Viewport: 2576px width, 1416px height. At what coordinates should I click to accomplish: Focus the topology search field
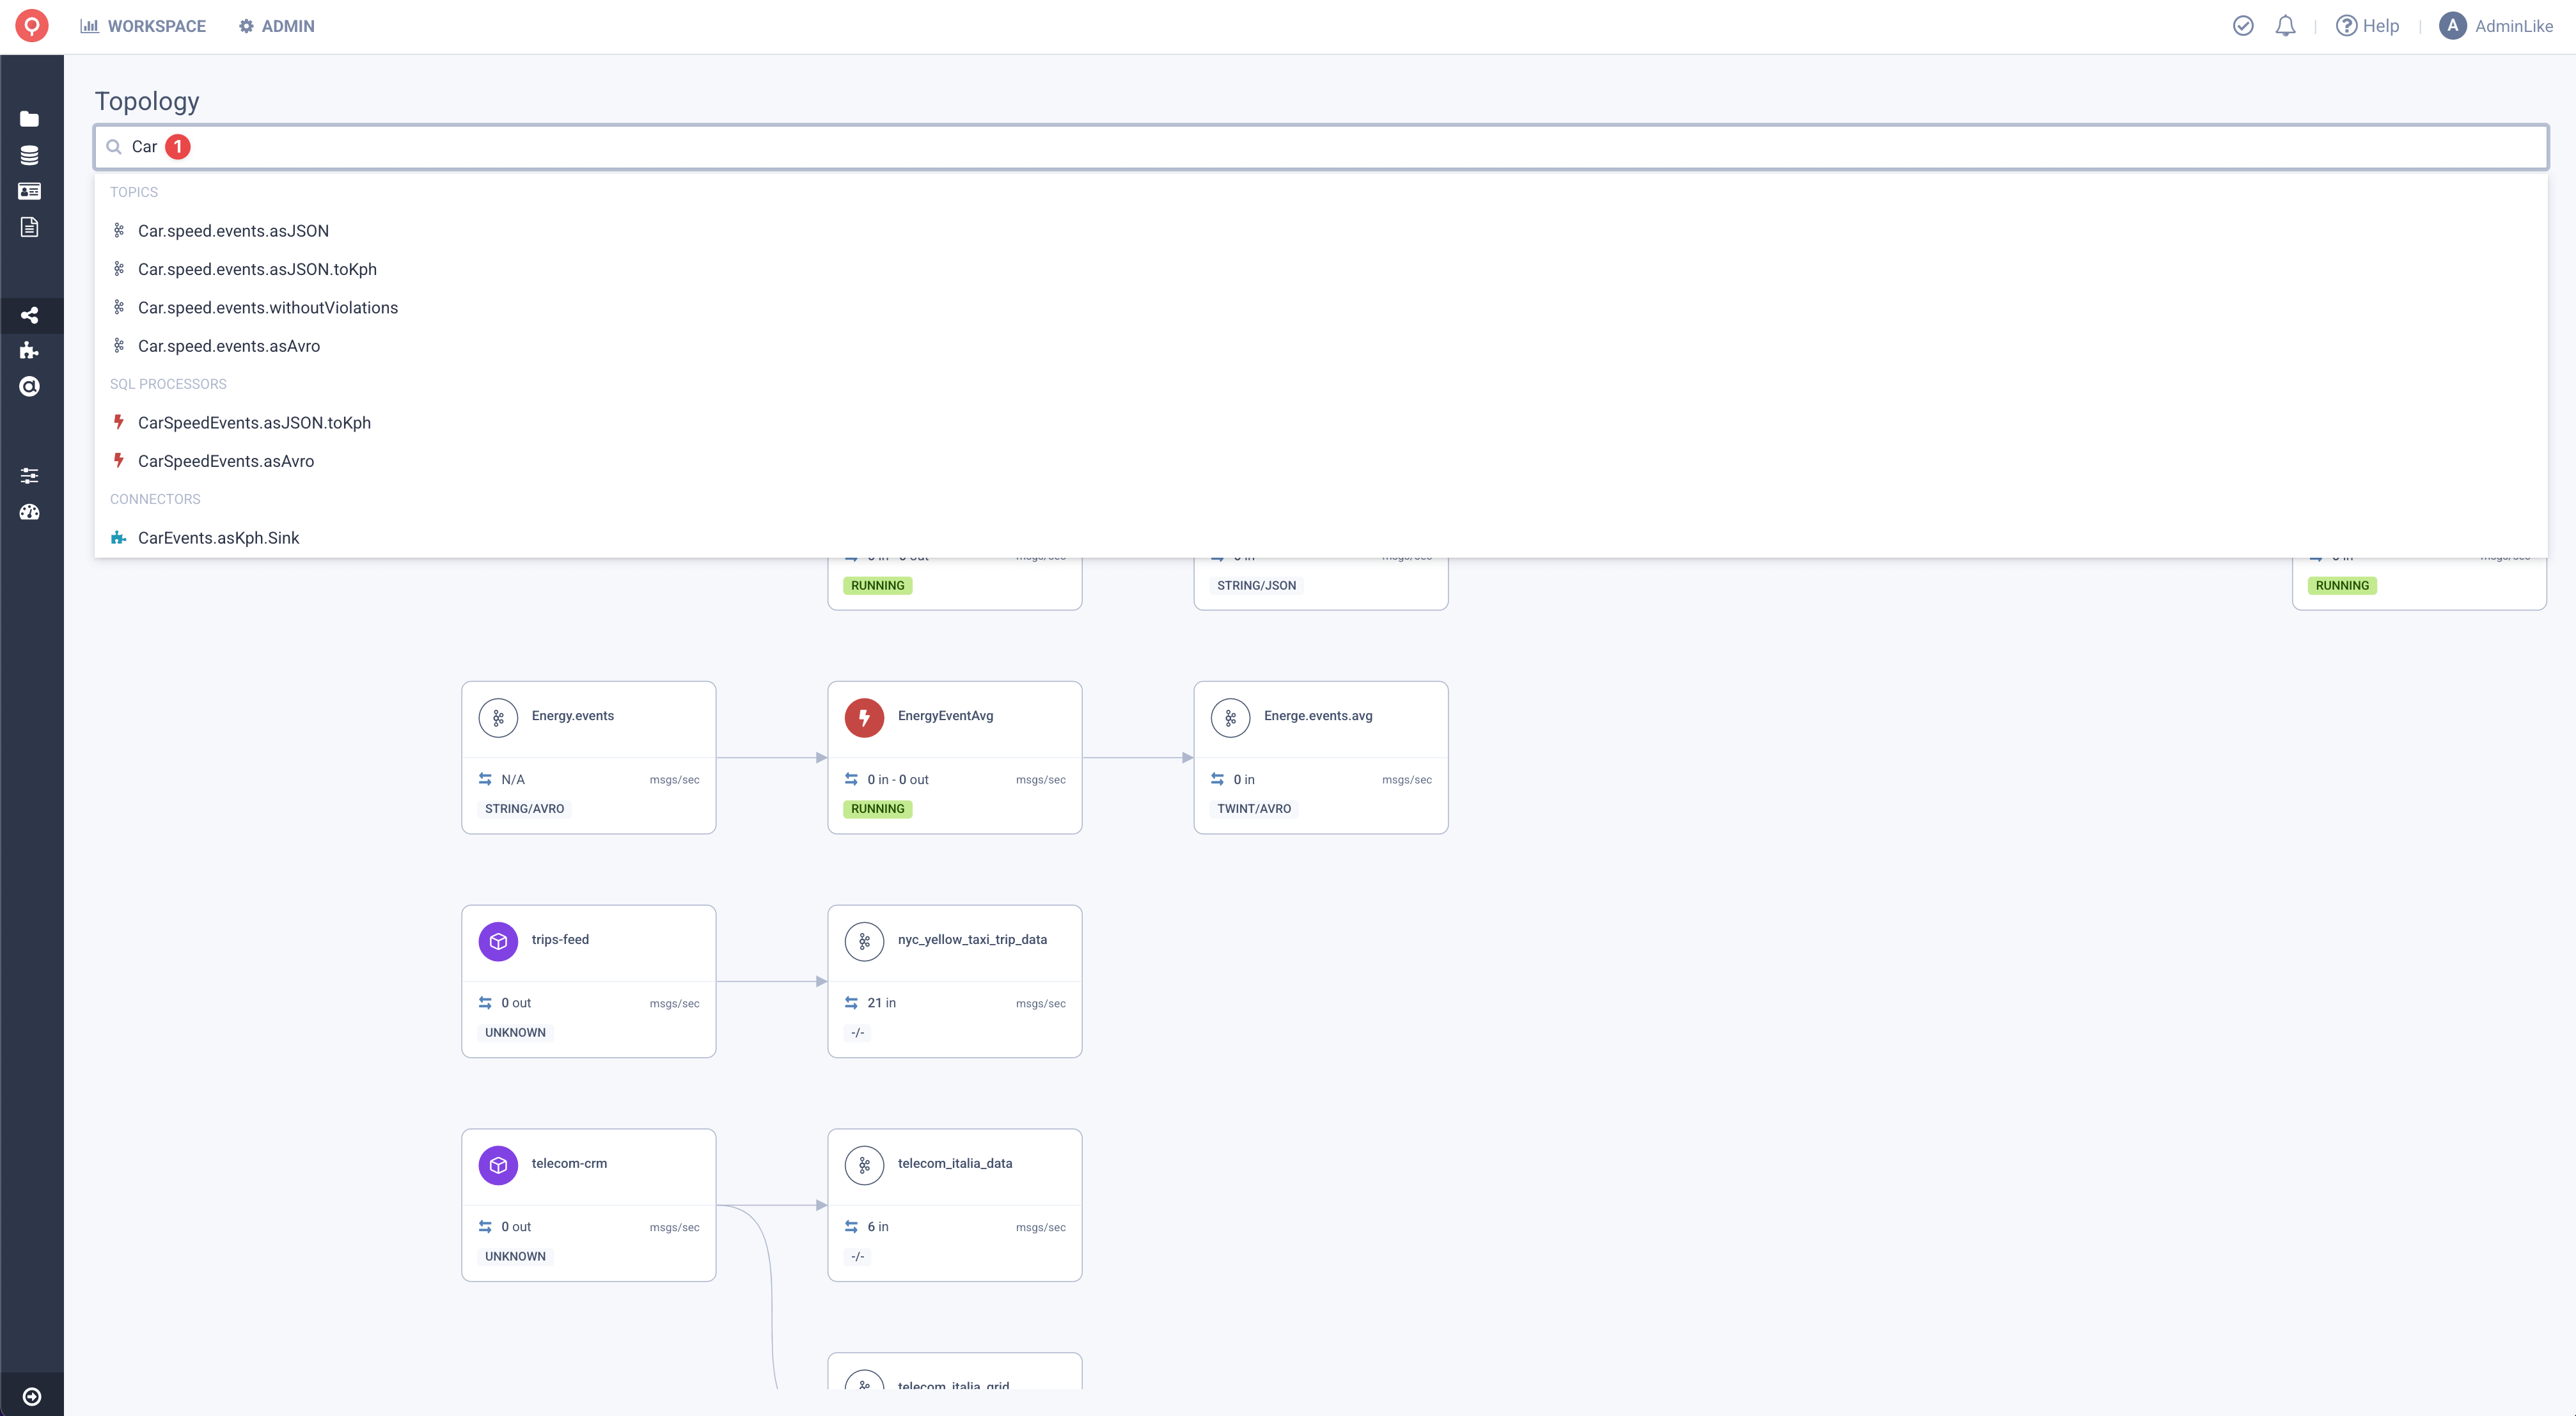coord(1320,147)
